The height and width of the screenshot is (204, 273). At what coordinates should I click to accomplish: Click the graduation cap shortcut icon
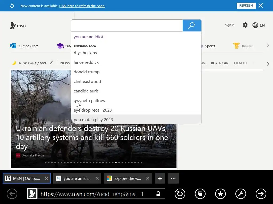pyautogui.click(x=60, y=46)
